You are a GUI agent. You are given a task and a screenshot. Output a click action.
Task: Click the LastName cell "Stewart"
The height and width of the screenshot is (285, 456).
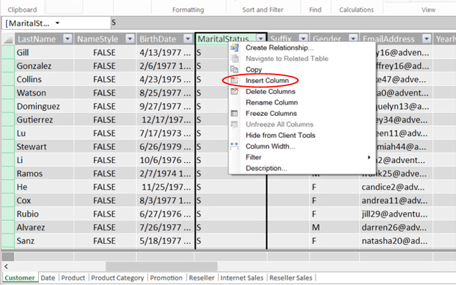tap(44, 147)
